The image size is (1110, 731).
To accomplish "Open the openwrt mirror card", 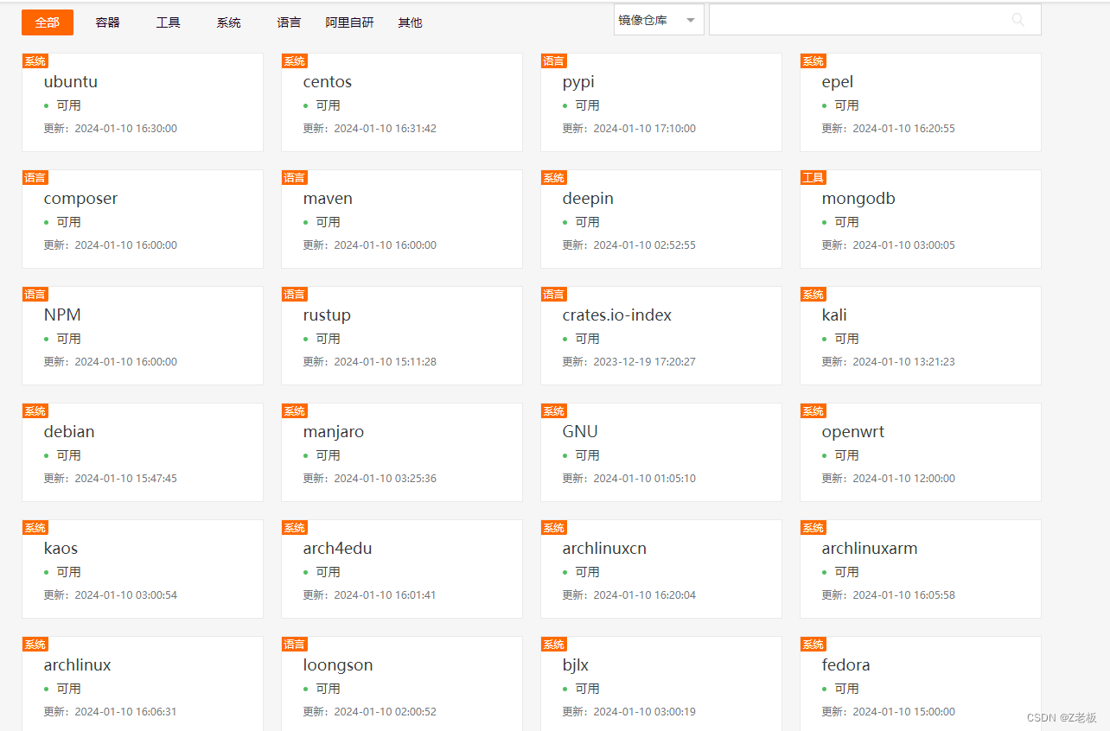I will (921, 452).
